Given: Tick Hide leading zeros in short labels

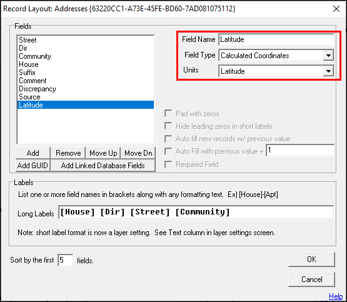Looking at the screenshot, I should tap(168, 126).
